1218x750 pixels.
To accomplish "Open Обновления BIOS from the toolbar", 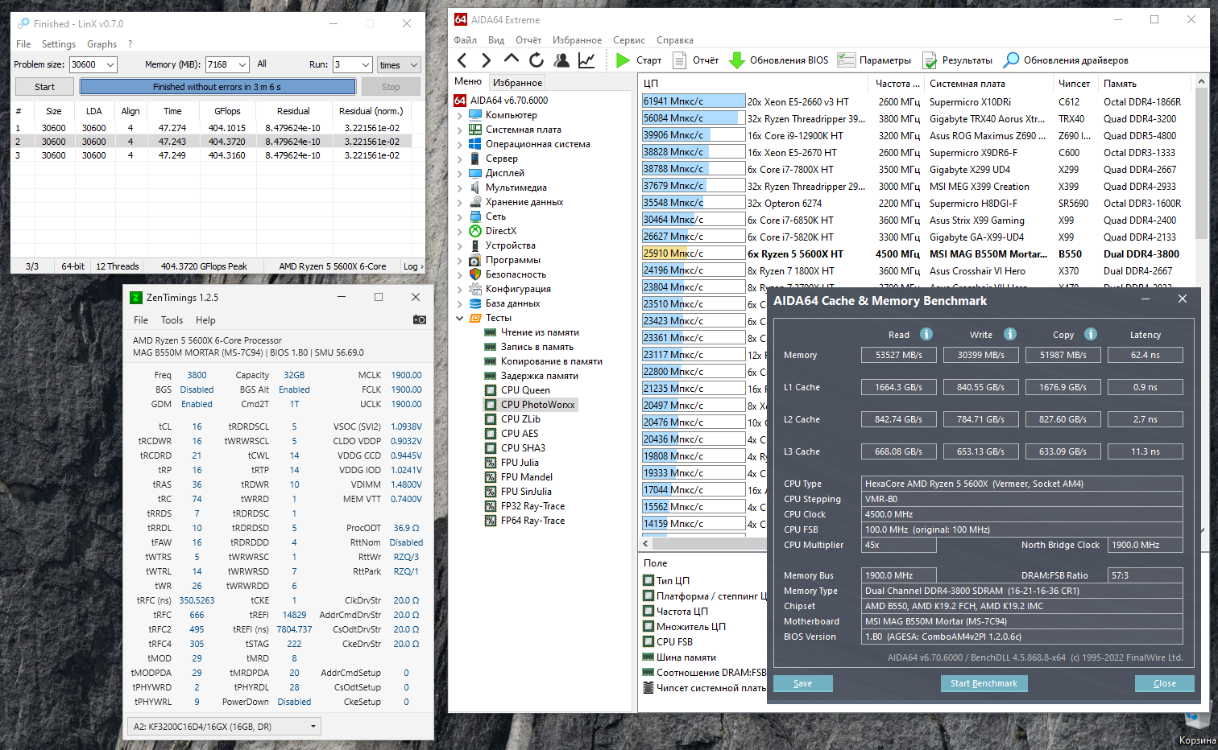I will (x=778, y=60).
